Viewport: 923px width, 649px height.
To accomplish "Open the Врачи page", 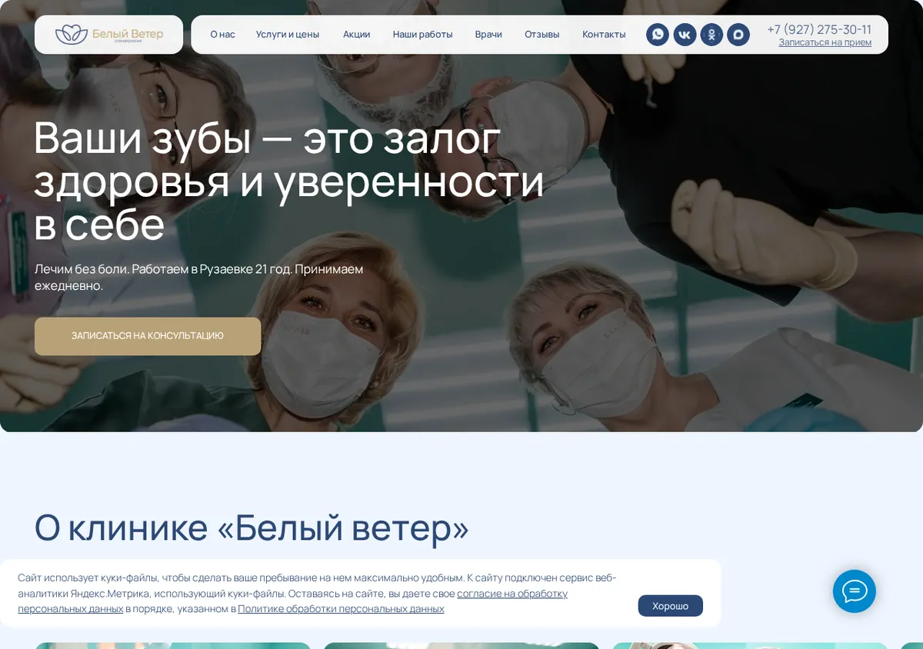I will point(488,35).
